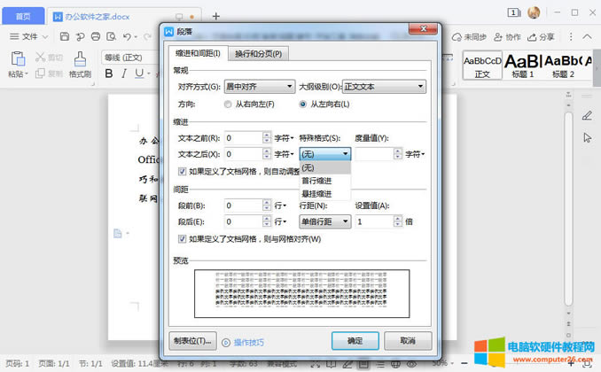Toggle auto-adjust right indent grid checkbox
601x372 pixels.
point(182,171)
